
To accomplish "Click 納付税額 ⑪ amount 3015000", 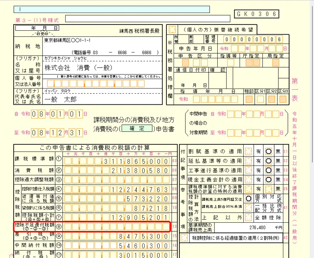I will pyautogui.click(x=117, y=255).
